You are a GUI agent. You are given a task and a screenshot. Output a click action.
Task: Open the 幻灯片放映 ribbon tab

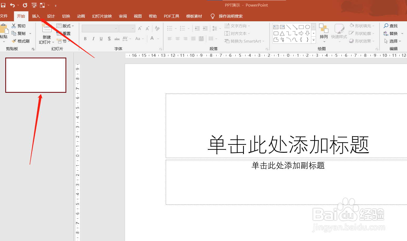(x=102, y=16)
